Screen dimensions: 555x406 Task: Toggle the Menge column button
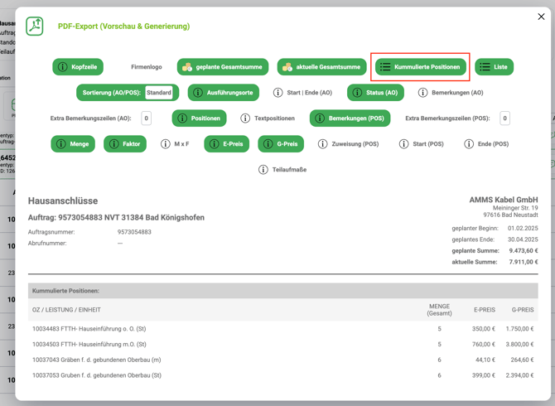pos(73,144)
